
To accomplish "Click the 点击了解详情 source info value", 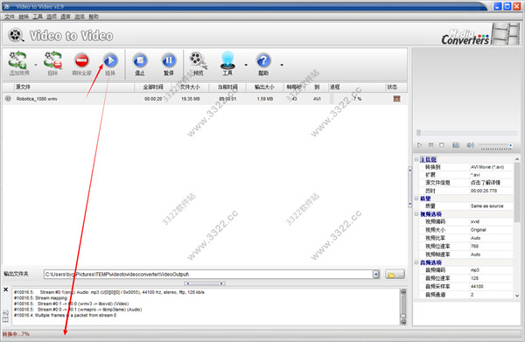I will [486, 183].
